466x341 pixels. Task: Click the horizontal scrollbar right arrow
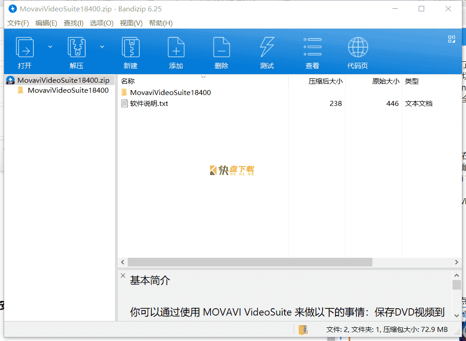456,262
